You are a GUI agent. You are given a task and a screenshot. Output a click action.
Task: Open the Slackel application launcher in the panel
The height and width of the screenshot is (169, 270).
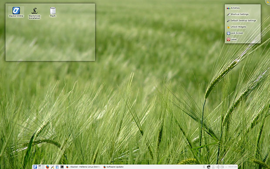click(35, 167)
